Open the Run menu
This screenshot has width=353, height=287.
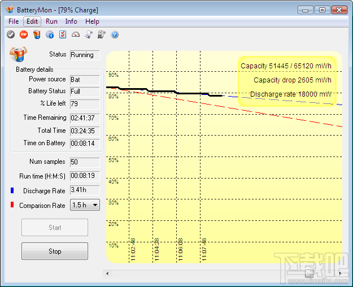coord(51,21)
